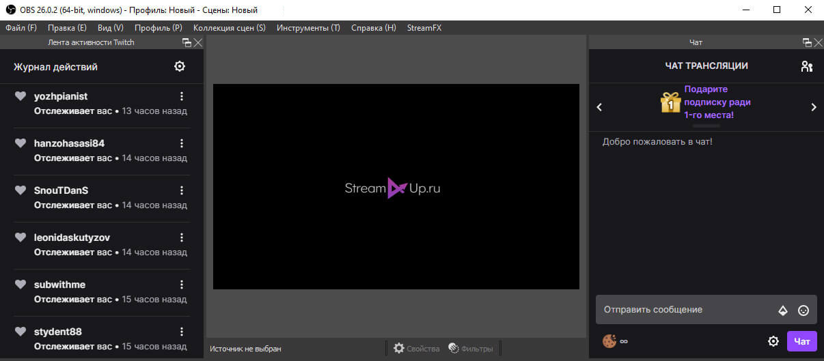
Task: Click the Подарите подписку promo text
Action: pos(717,102)
